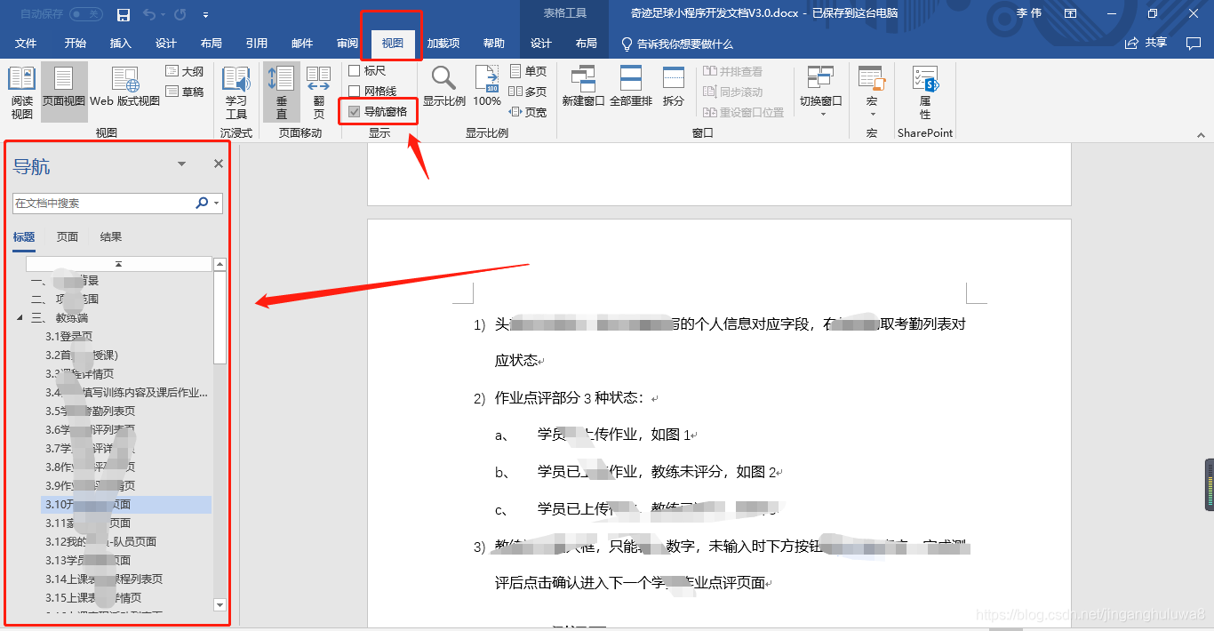Open the 显示比例 zoom dialog
Viewport: 1214px width, 631px height.
click(x=443, y=87)
